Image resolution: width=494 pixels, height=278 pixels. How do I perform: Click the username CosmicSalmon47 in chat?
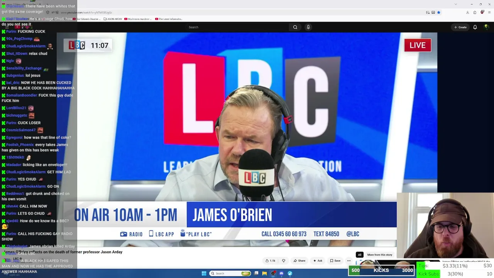[20, 130]
